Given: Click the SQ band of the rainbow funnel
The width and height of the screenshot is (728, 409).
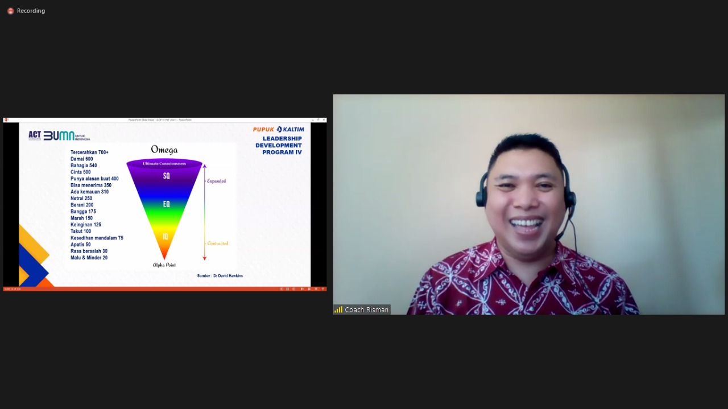Looking at the screenshot, I should pyautogui.click(x=166, y=176).
